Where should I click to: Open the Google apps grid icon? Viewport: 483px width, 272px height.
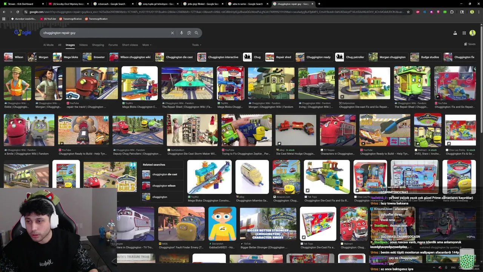click(464, 33)
